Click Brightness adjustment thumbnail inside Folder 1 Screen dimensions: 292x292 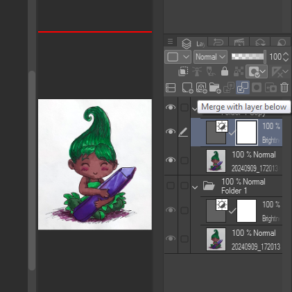[x=216, y=211]
